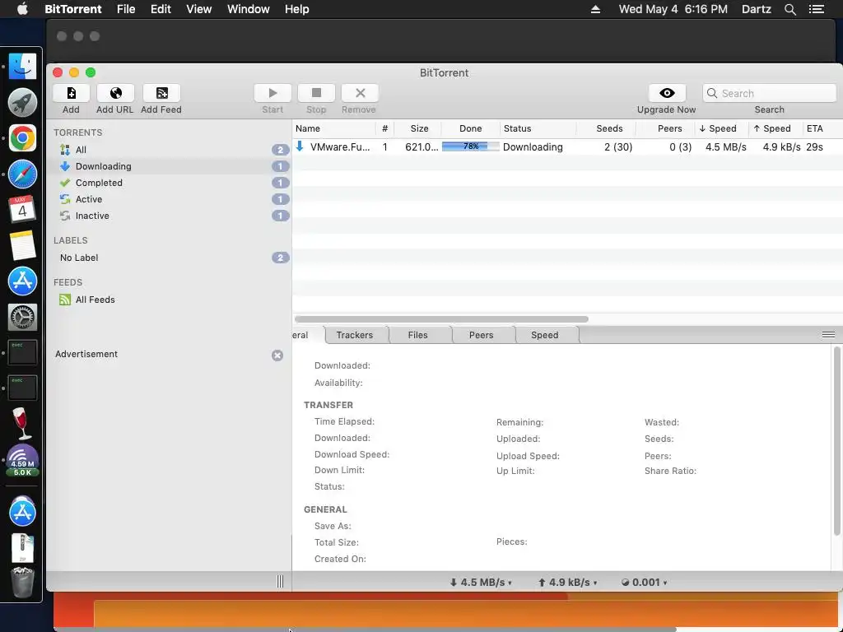Click the Start play button
The image size is (843, 632).
(x=272, y=93)
